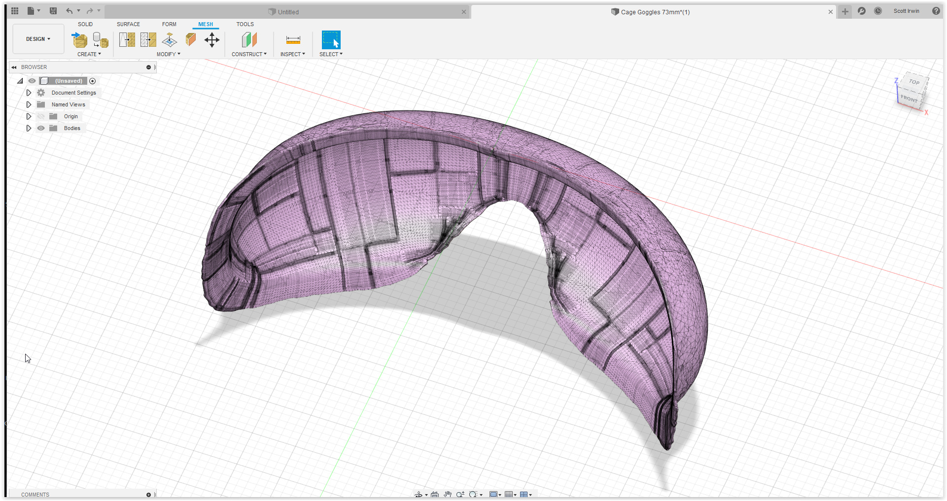Switch to the SURFACE tab
947x501 pixels.
pyautogui.click(x=128, y=24)
